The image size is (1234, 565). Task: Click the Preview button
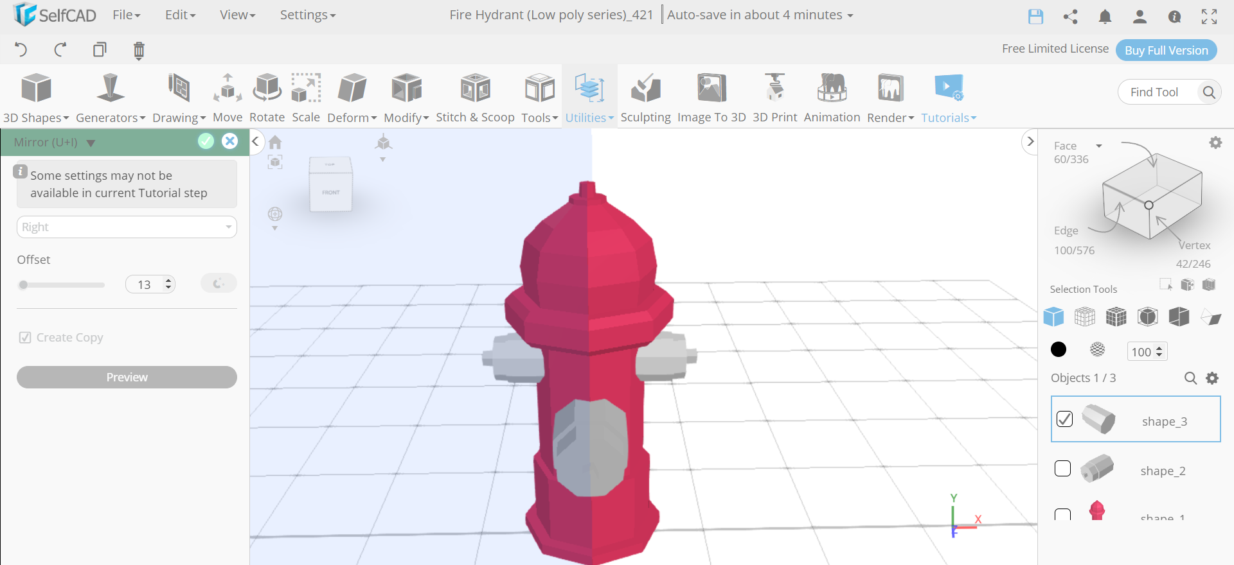pos(127,377)
